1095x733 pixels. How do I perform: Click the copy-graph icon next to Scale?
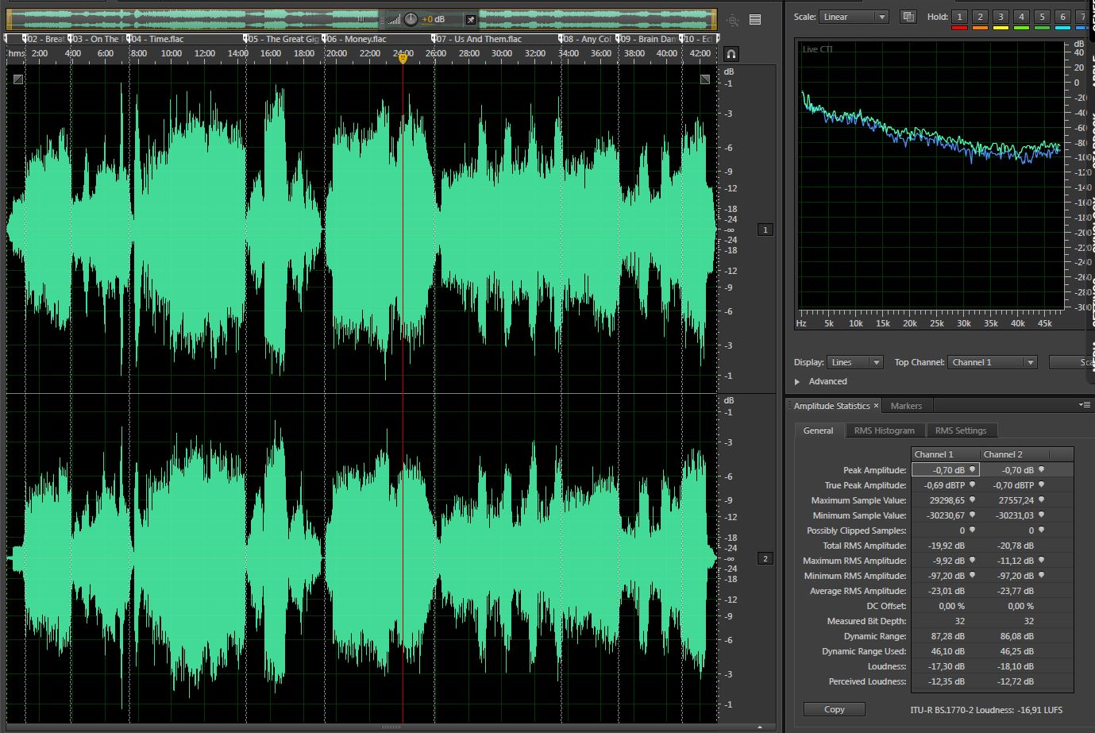point(908,17)
